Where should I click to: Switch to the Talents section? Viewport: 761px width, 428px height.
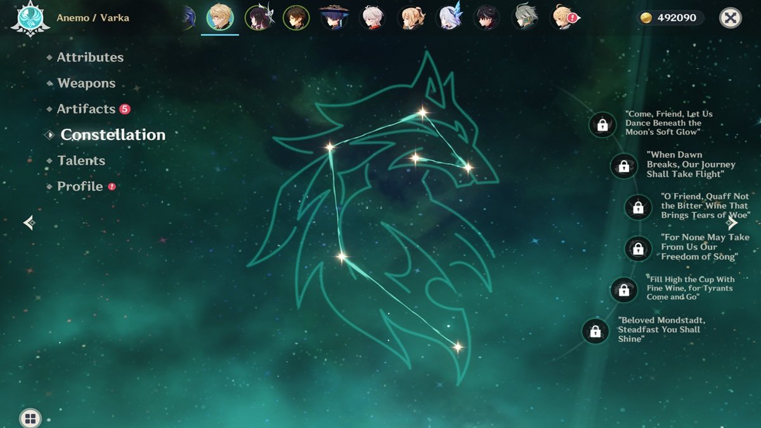click(81, 160)
